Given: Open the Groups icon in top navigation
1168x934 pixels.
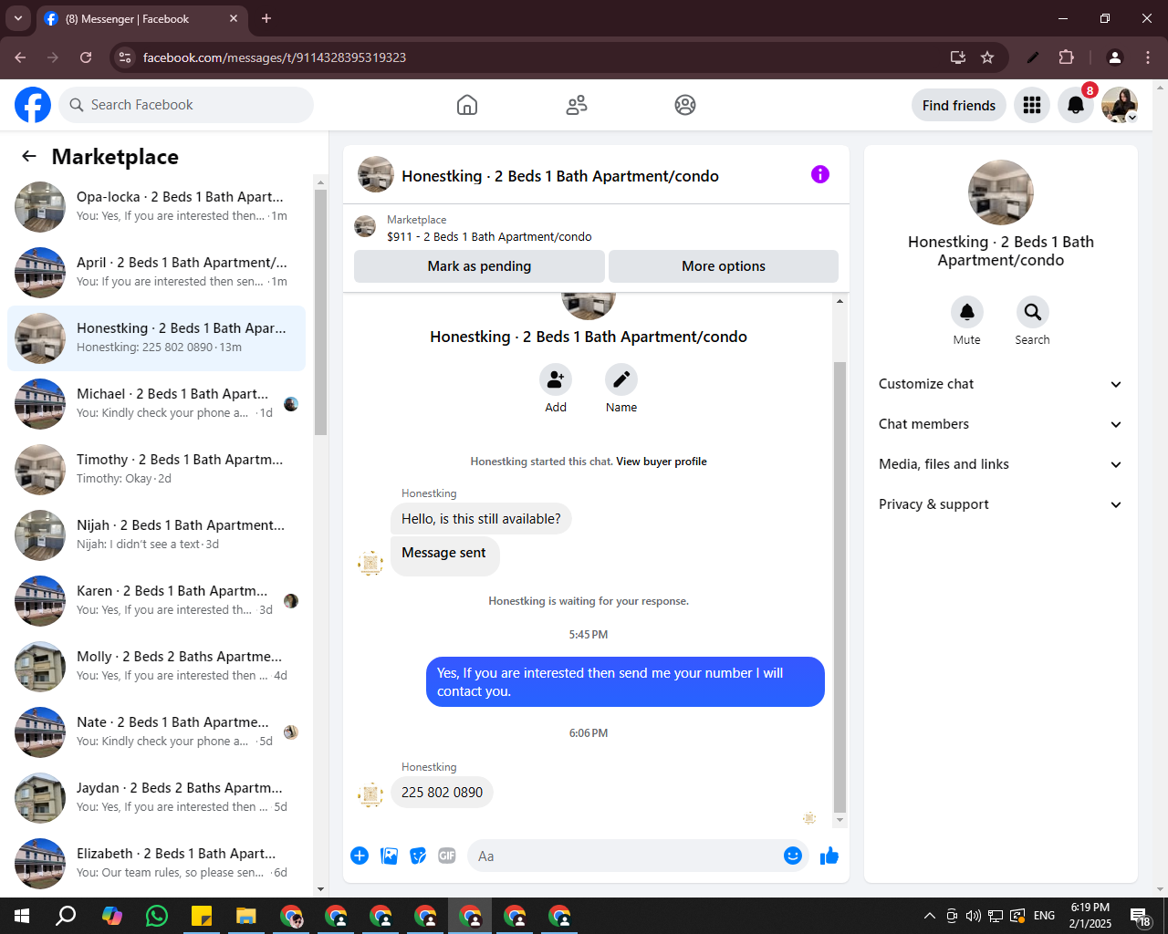Looking at the screenshot, I should tap(685, 105).
